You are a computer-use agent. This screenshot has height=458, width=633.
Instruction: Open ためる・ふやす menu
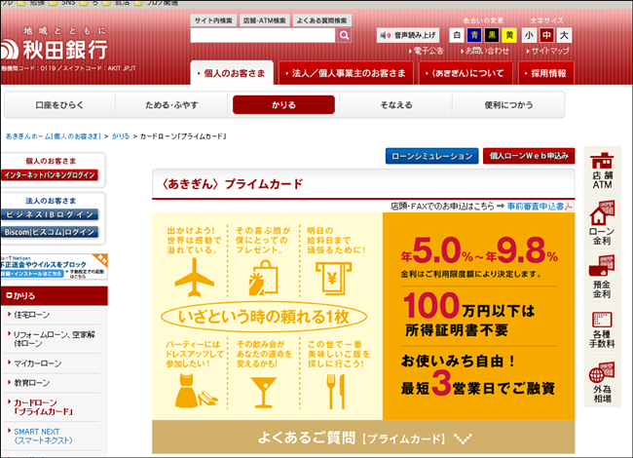[171, 105]
